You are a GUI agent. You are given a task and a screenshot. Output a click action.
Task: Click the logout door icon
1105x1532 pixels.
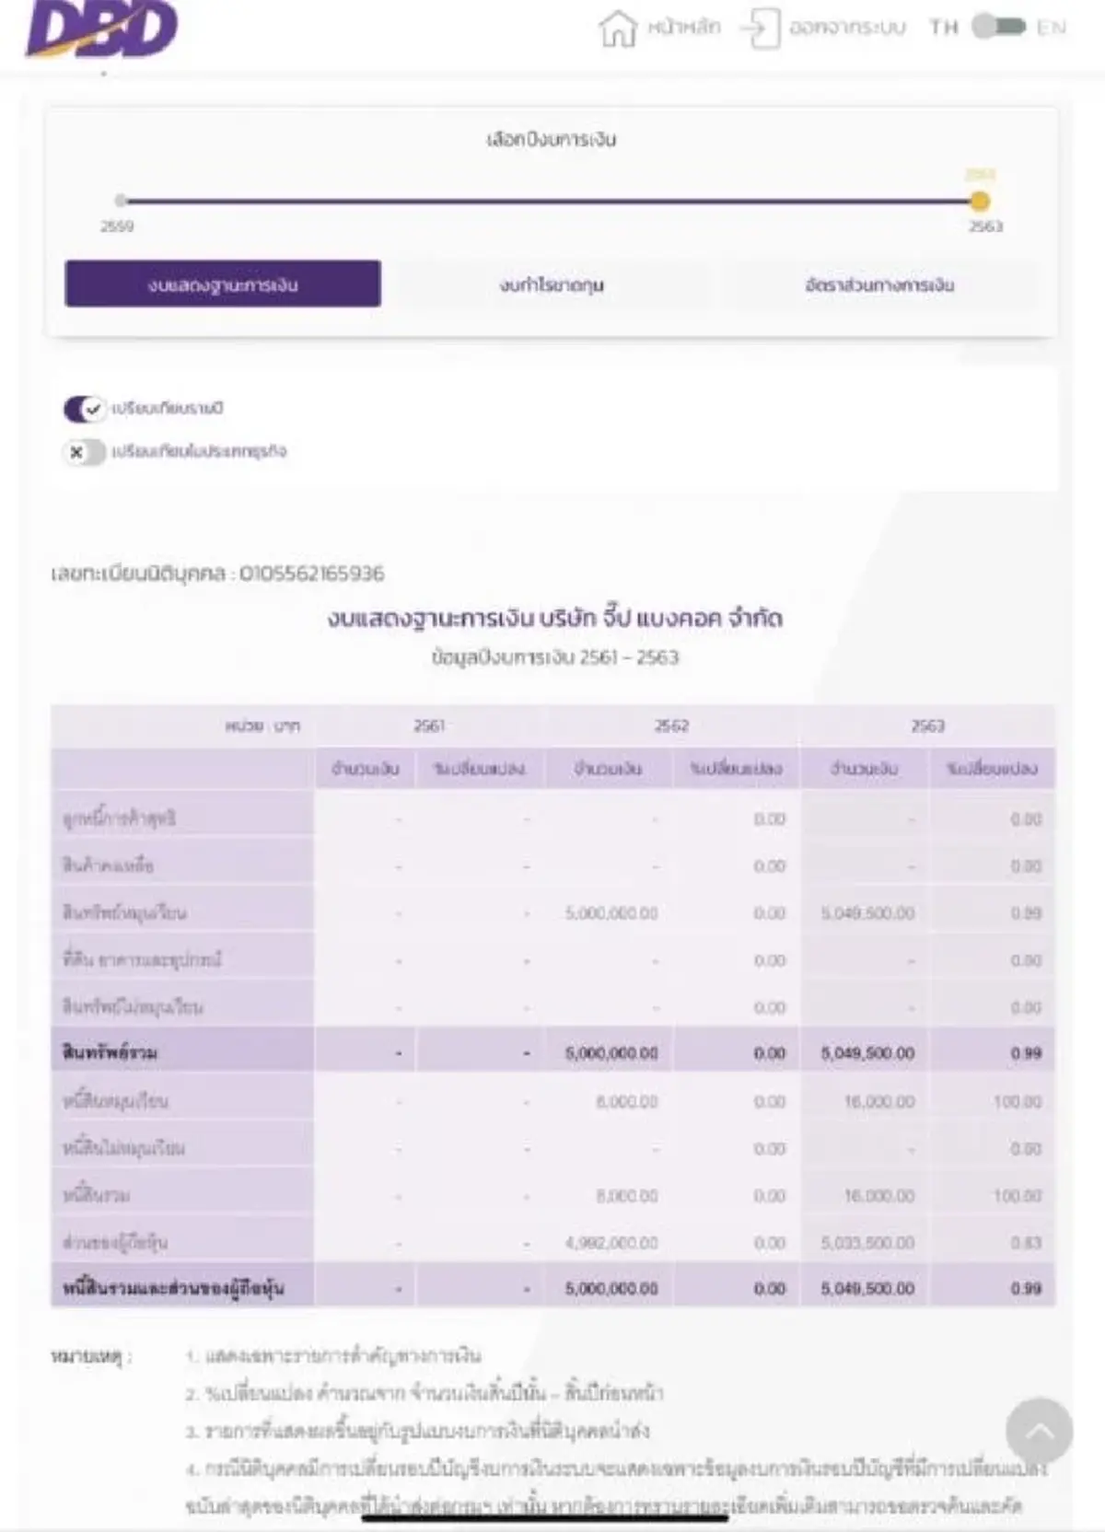[761, 28]
